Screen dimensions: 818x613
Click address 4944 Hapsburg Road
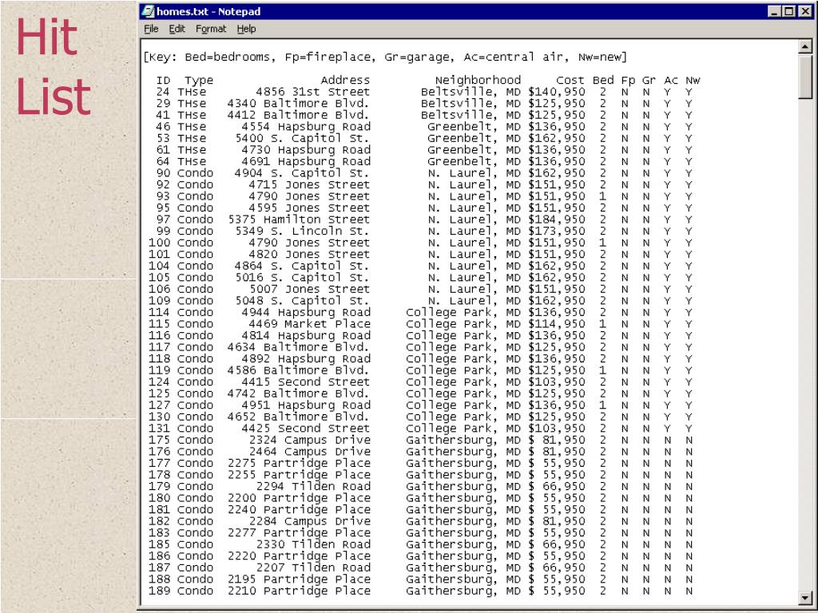(306, 312)
